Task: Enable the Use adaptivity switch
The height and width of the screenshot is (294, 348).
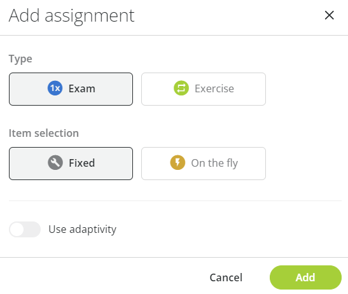Action: coord(25,229)
